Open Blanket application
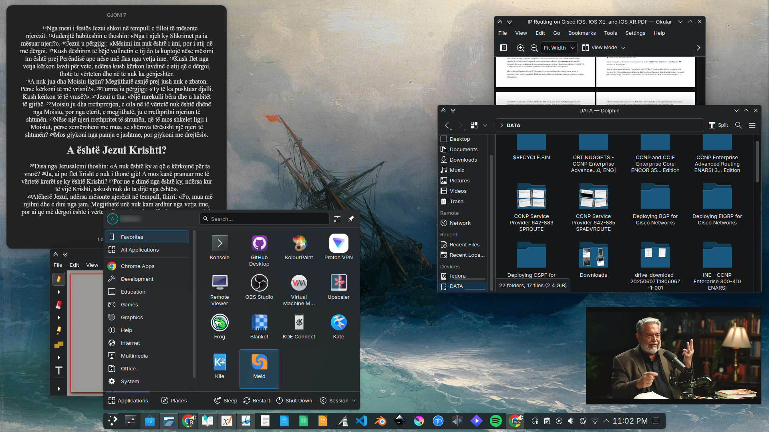Screen dimensions: 769x432 [x=259, y=327]
